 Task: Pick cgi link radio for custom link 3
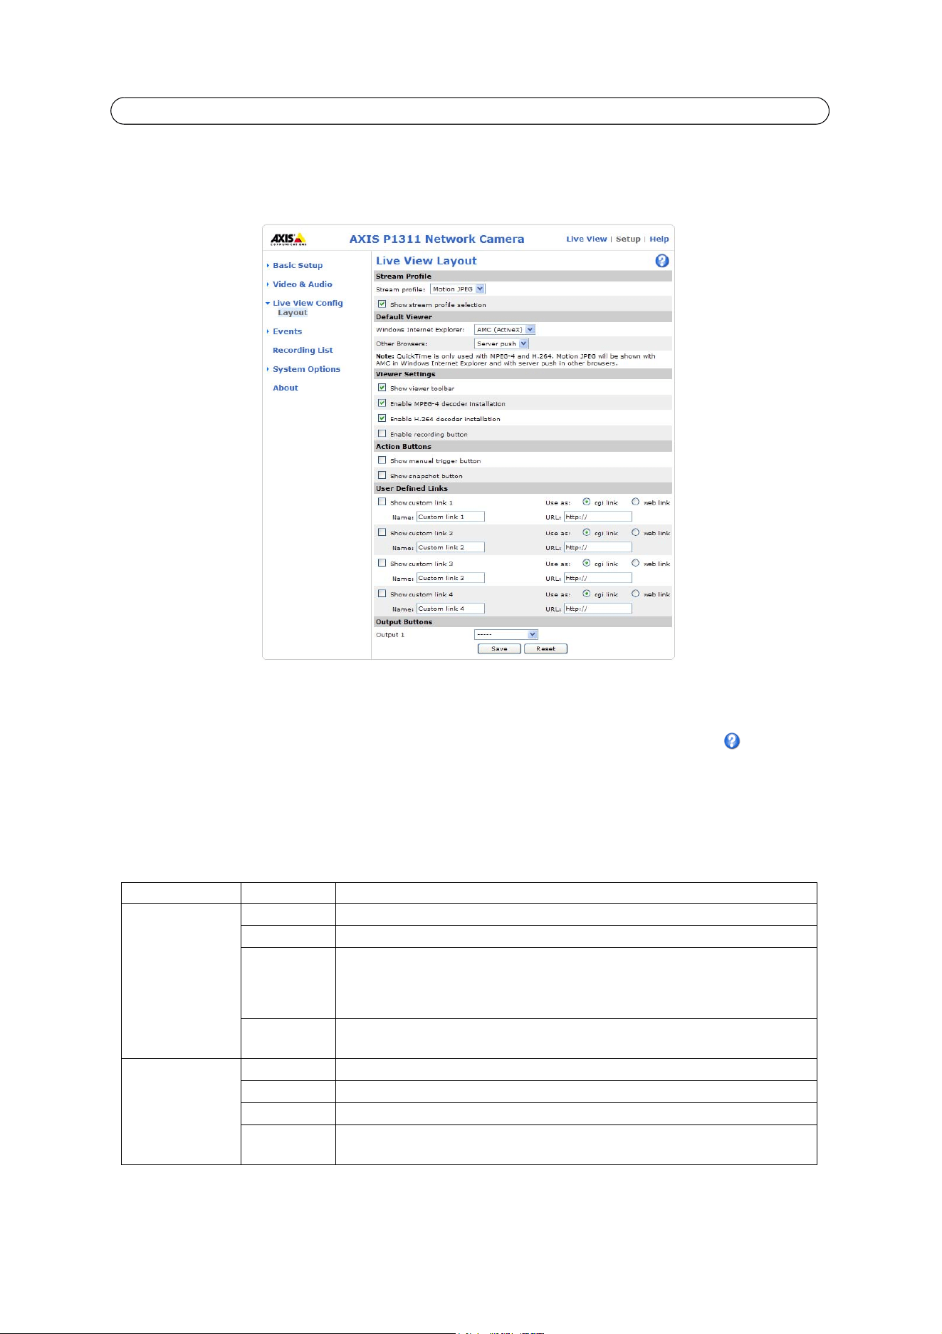point(587,563)
